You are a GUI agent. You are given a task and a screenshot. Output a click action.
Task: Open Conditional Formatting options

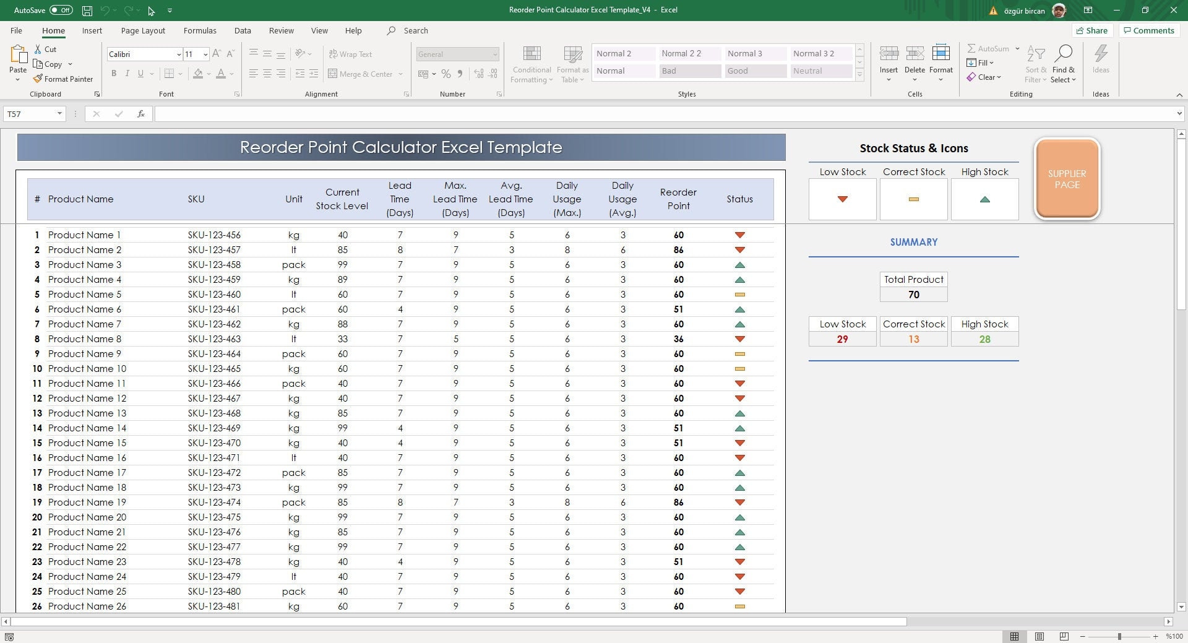(531, 64)
